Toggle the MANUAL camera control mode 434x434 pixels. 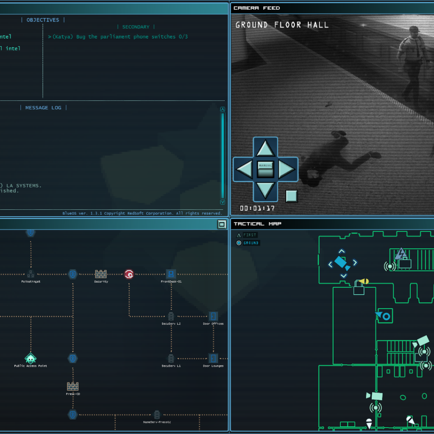click(265, 169)
